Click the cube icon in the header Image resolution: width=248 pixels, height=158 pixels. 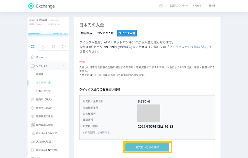tap(161, 6)
